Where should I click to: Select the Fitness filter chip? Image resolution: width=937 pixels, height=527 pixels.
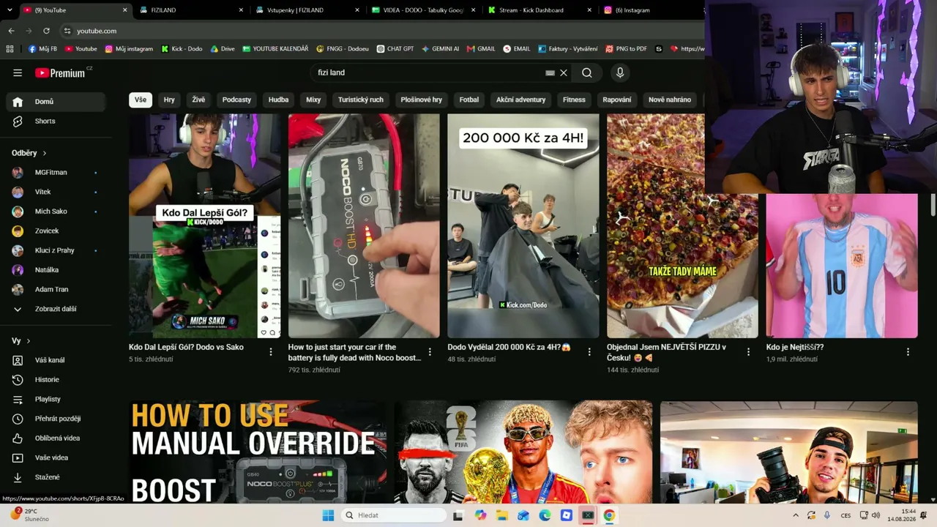click(574, 100)
